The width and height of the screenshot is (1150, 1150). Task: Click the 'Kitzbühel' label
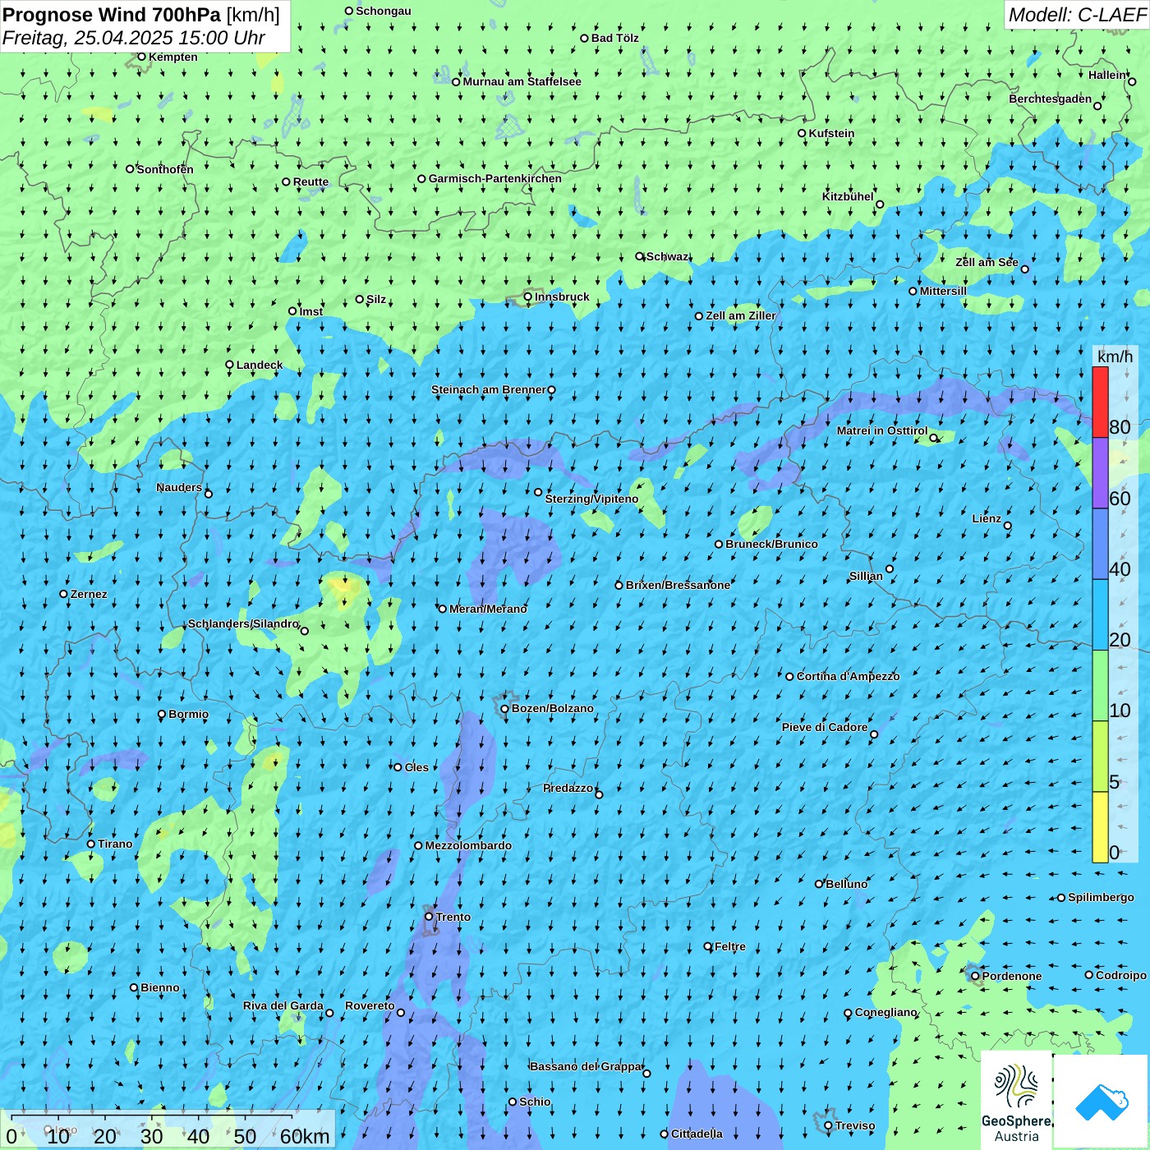pyautogui.click(x=848, y=196)
